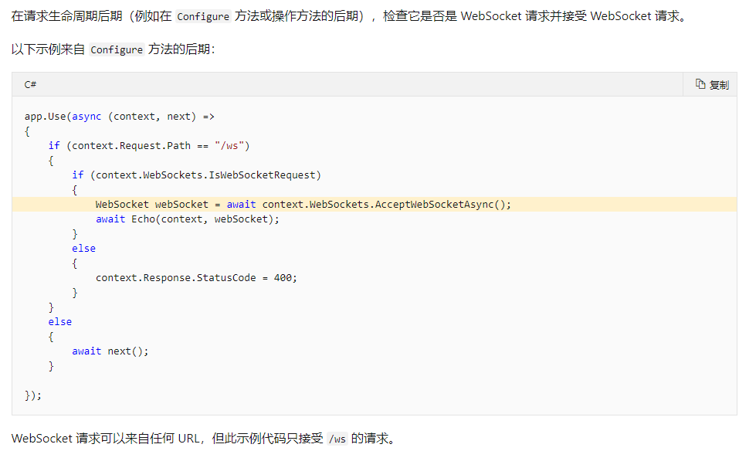Click the "await Echo(context, webSocket);" line
Screen dimensions: 739x451
click(187, 219)
